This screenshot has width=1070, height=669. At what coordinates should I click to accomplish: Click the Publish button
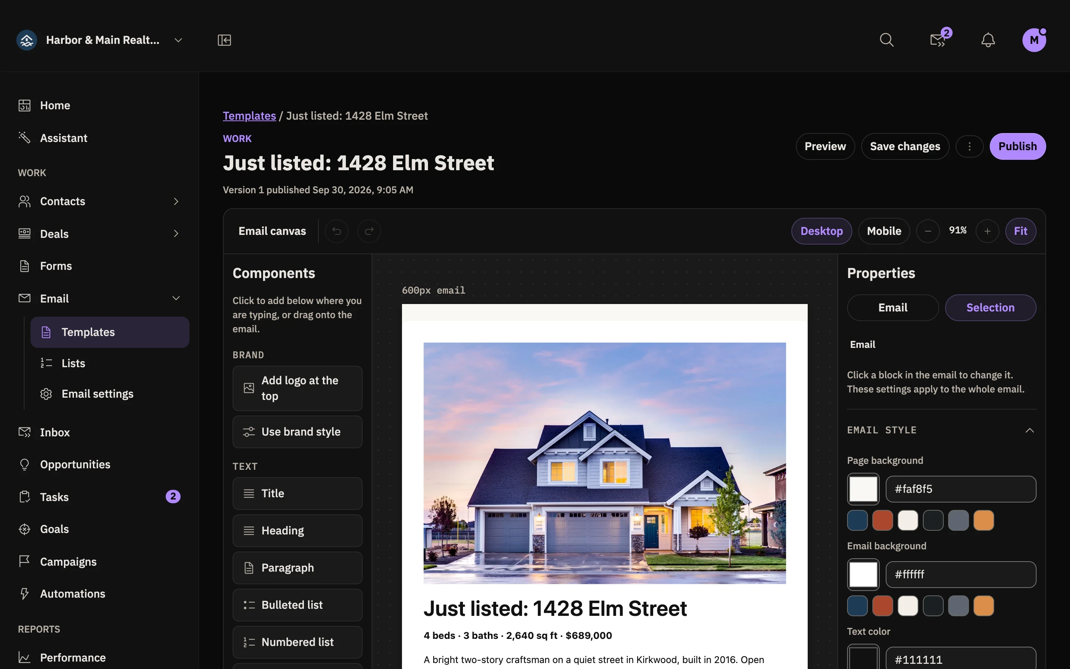[1017, 146]
